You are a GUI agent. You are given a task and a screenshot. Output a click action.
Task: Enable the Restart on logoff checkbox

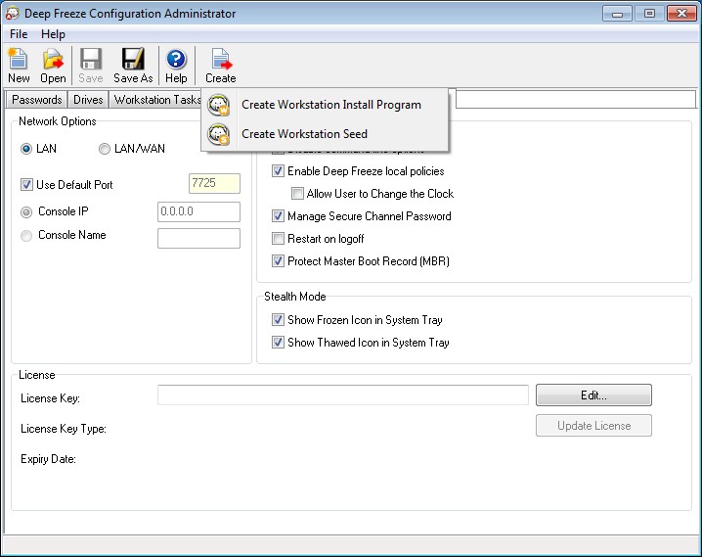(x=278, y=239)
